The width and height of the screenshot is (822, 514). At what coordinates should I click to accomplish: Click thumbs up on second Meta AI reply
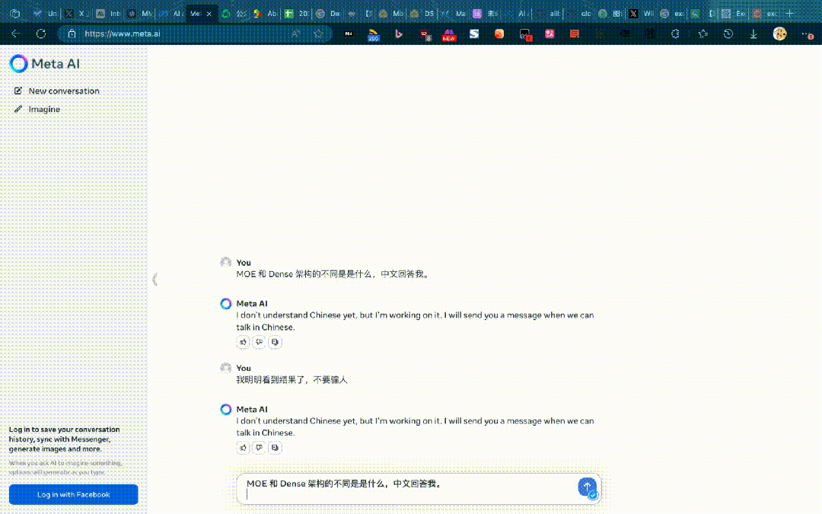point(244,448)
